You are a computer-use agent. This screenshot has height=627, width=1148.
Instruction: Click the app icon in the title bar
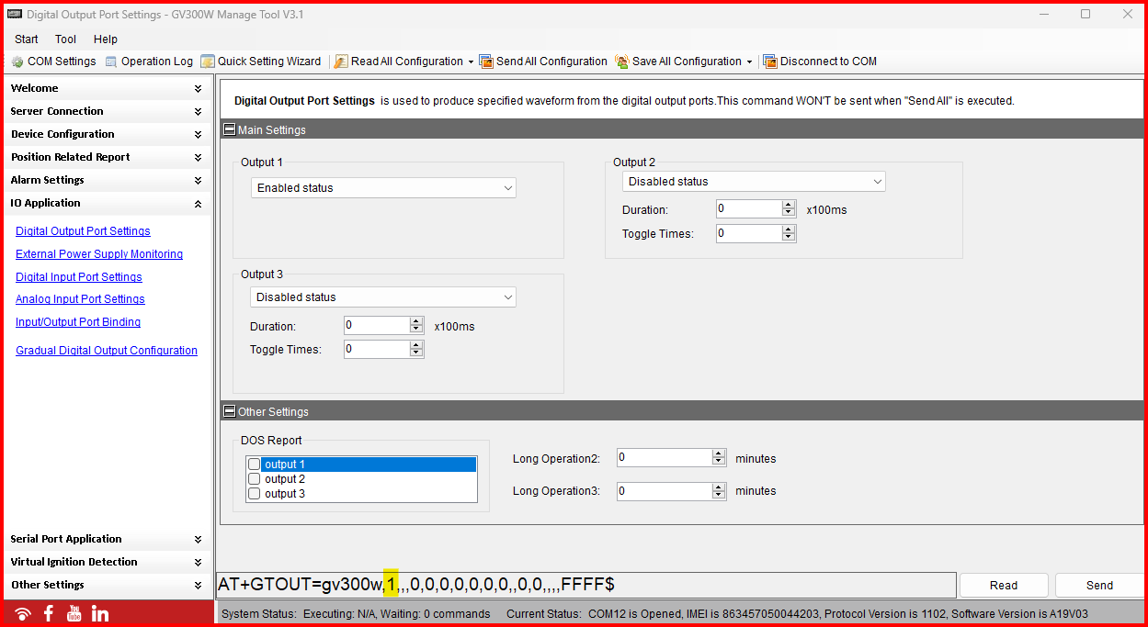tap(15, 15)
